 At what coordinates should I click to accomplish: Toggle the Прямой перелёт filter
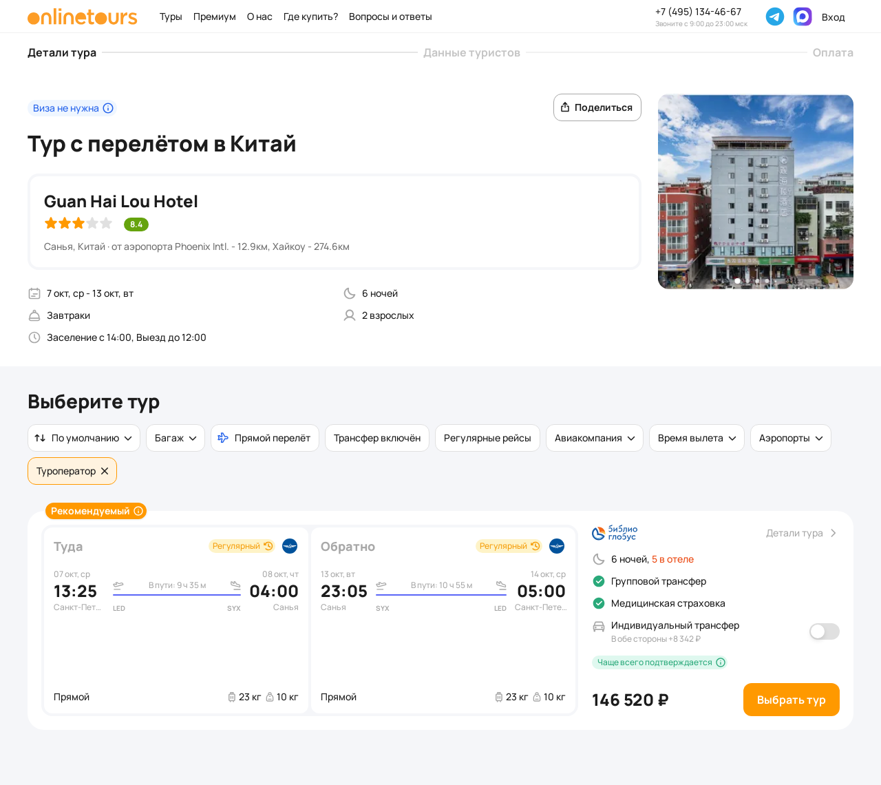(x=265, y=438)
